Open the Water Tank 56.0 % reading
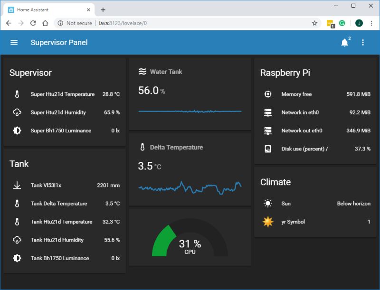Screen dimensions: 380x290 pyautogui.click(x=152, y=91)
